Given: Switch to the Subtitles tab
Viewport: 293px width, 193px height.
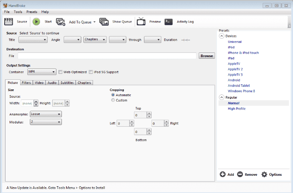Looking at the screenshot, I should [x=67, y=83].
